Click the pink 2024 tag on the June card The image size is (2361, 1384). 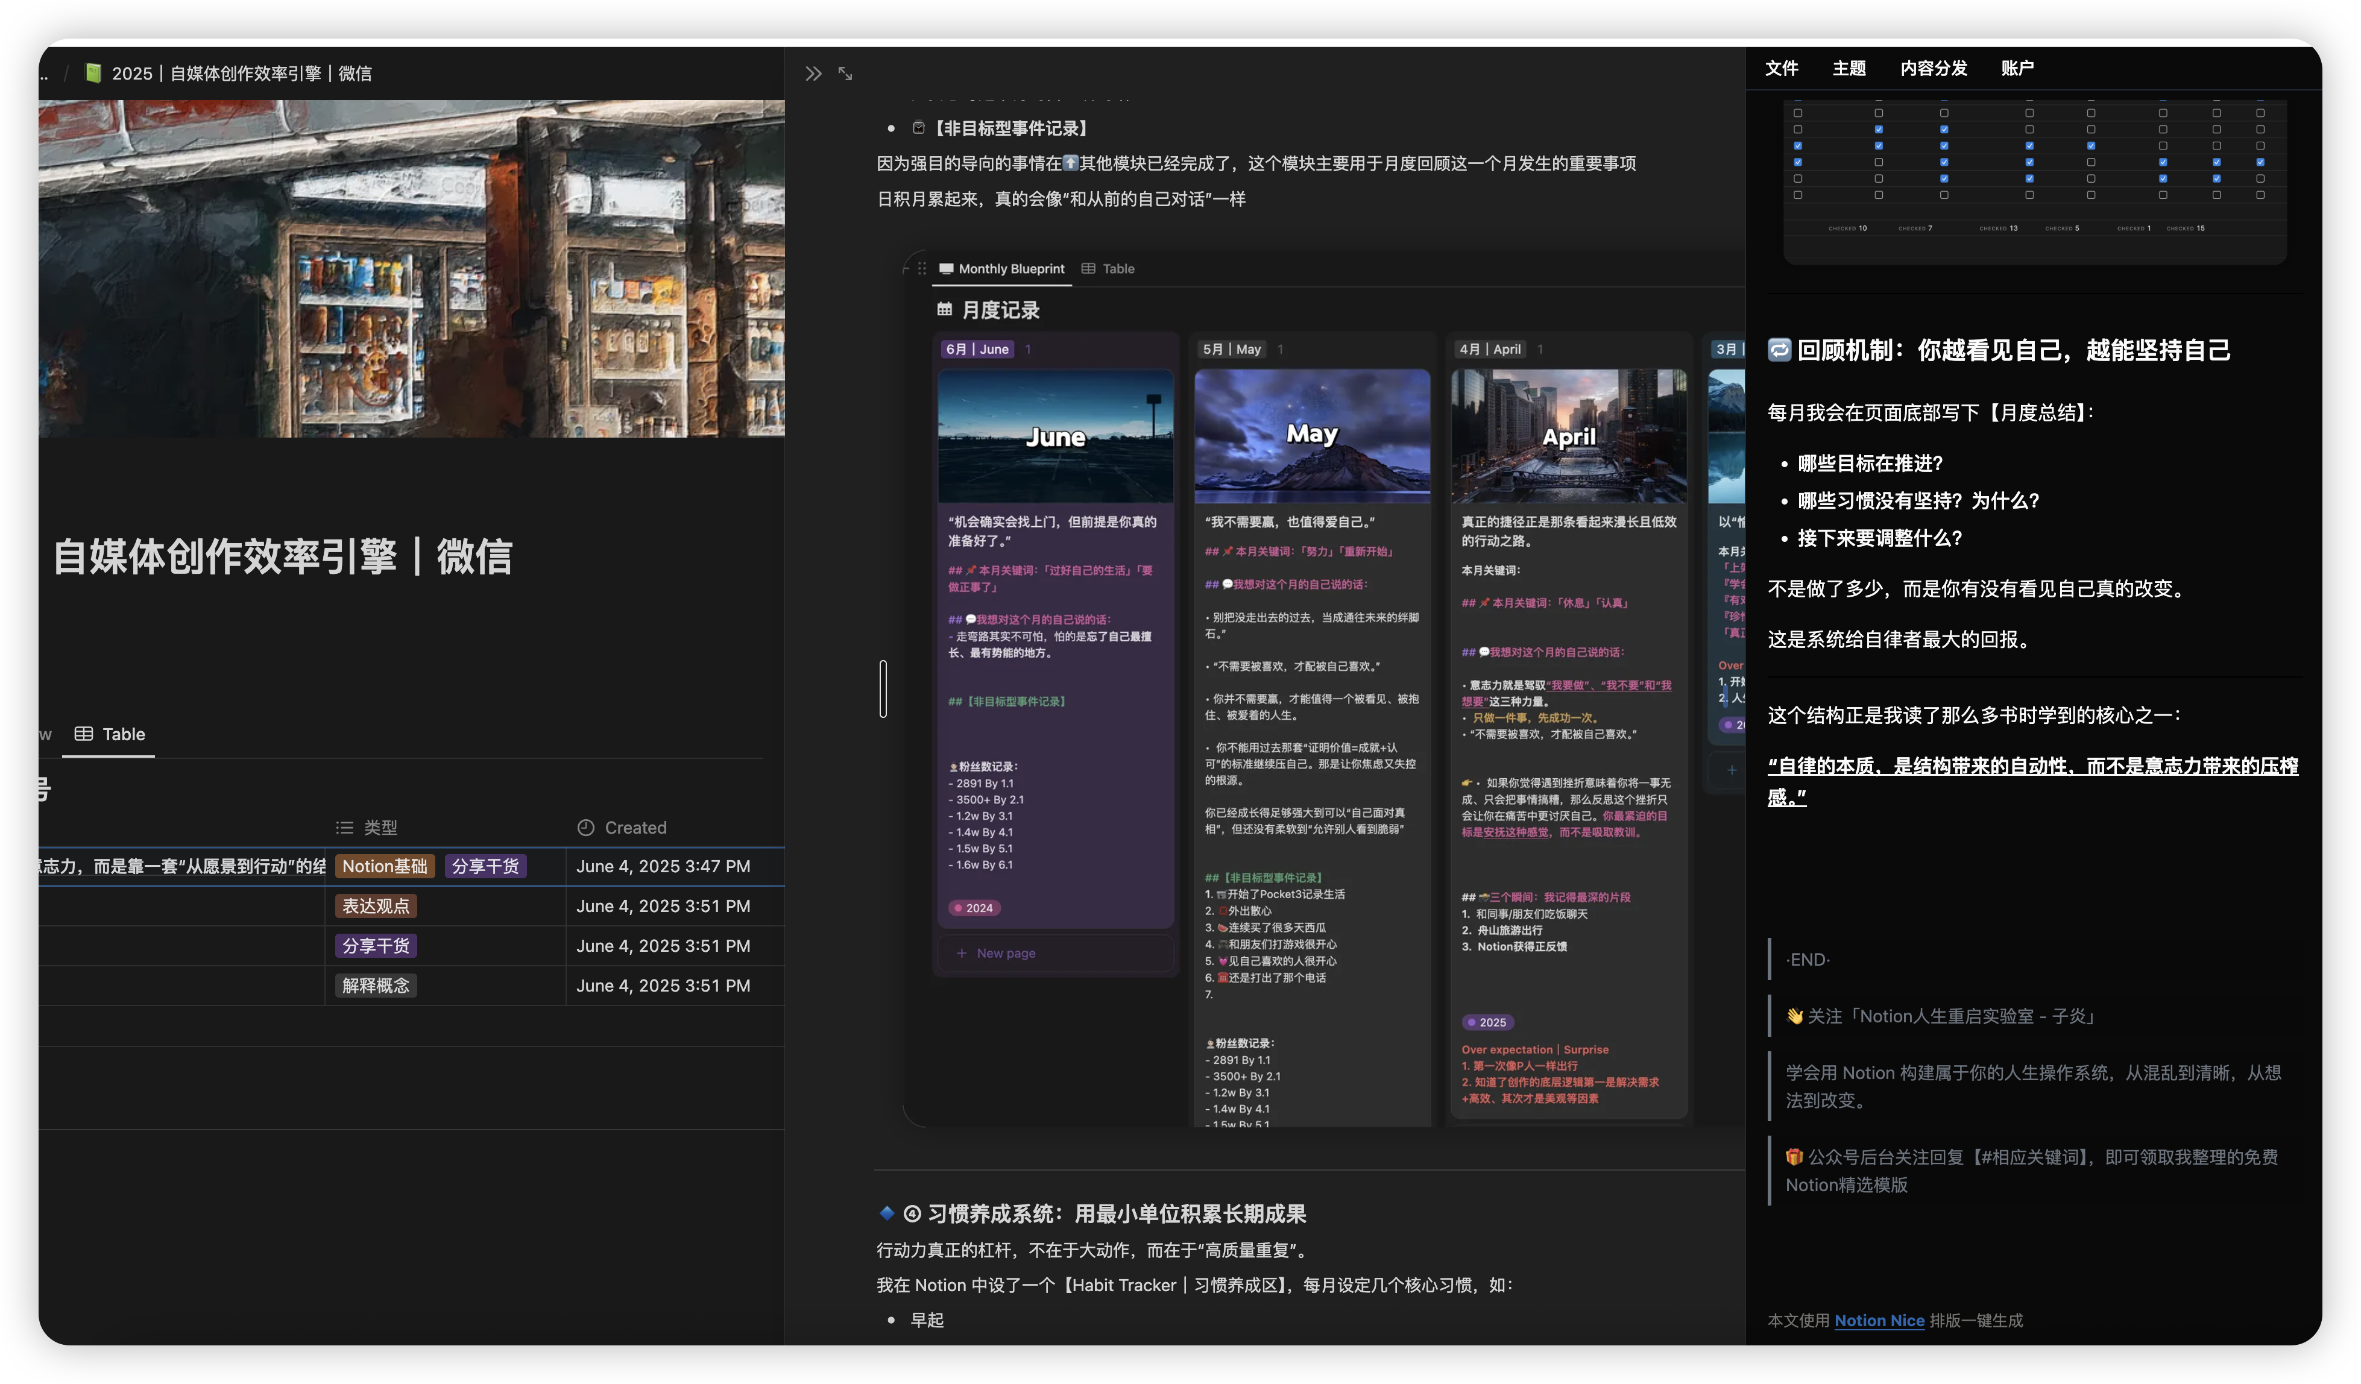(974, 908)
